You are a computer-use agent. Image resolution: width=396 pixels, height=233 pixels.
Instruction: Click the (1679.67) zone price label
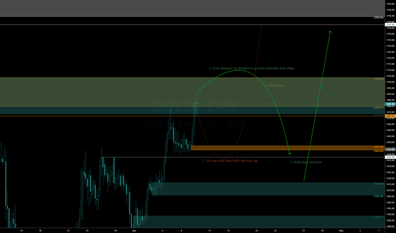tap(379, 108)
